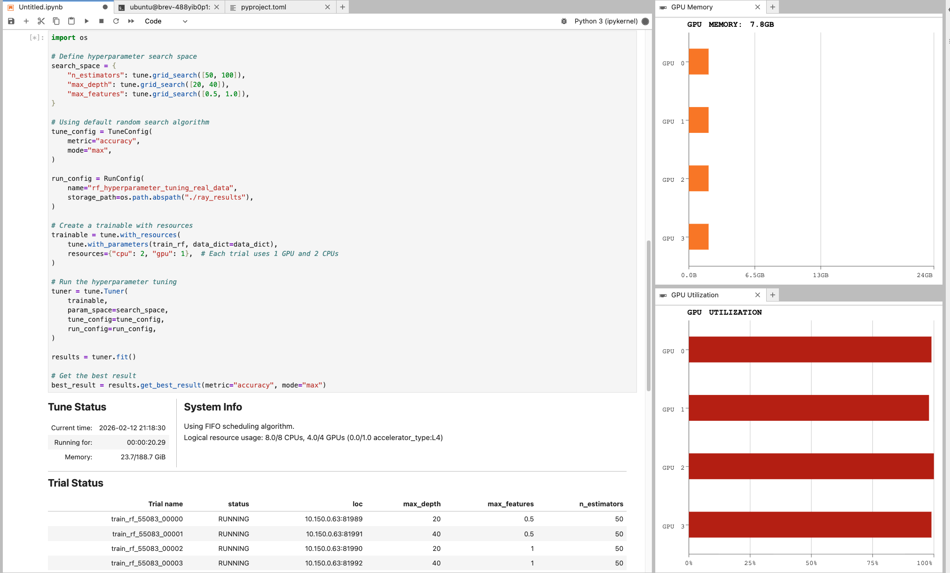Stop the running kernel
The height and width of the screenshot is (573, 950).
coord(101,21)
